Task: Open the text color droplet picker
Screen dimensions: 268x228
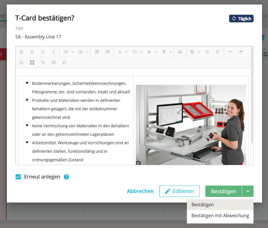Action: click(149, 52)
